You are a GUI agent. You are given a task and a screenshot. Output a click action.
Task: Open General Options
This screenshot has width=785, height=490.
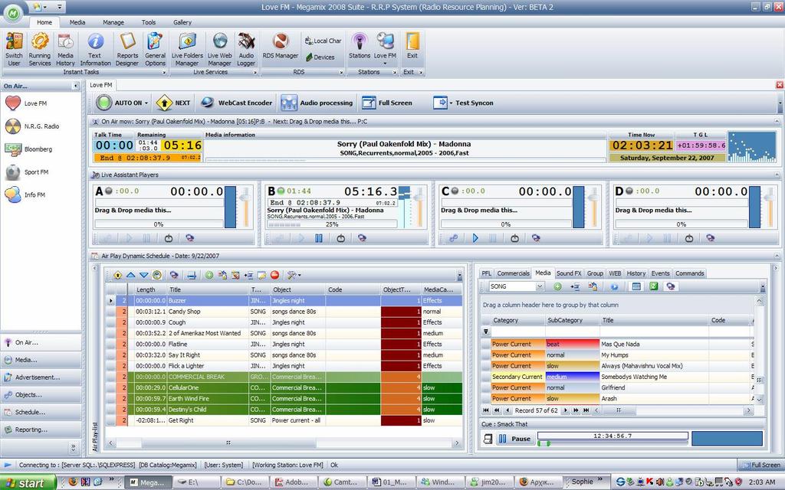coord(155,49)
